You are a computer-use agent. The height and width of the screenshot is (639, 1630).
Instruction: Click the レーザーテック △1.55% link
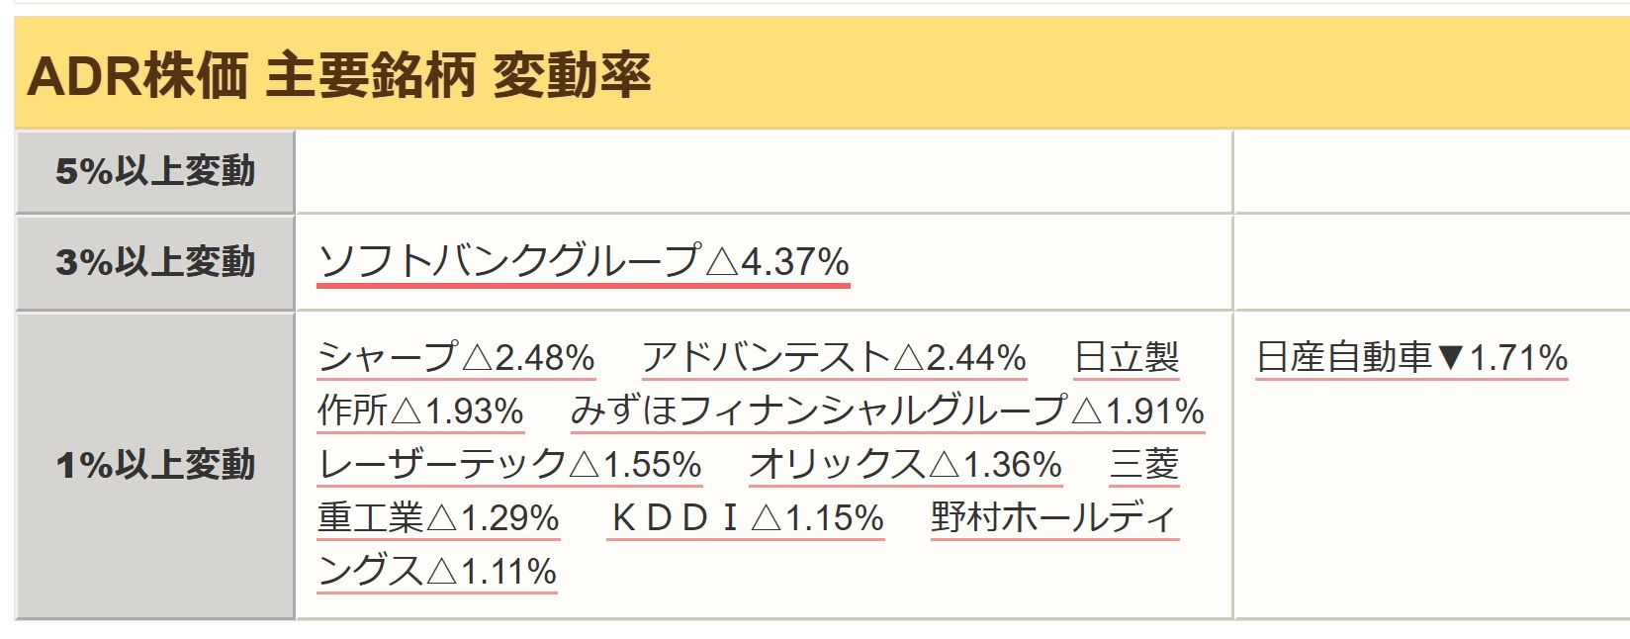coord(510,464)
